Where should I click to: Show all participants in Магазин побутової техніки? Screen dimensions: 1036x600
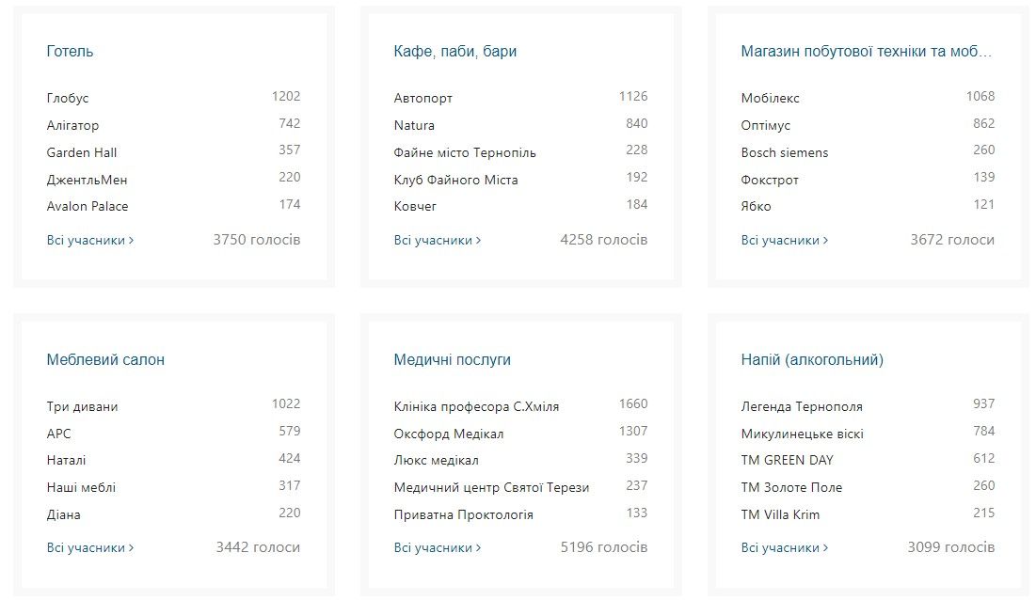click(x=784, y=240)
